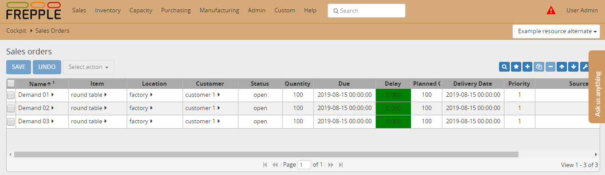Add a new sales order with plus icon

point(527,67)
